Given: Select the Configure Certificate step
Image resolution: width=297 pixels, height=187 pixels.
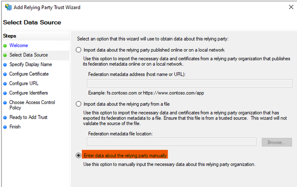Looking at the screenshot, I should click(x=29, y=74).
